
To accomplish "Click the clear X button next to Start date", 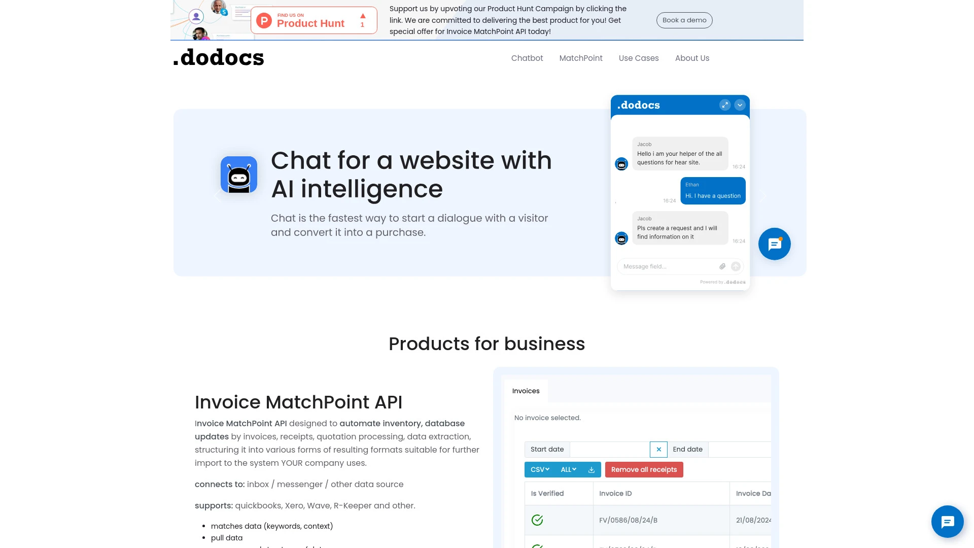I will [657, 449].
